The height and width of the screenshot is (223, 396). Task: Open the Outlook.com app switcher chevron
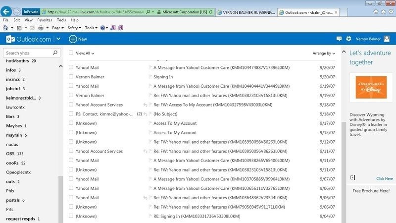(x=58, y=39)
